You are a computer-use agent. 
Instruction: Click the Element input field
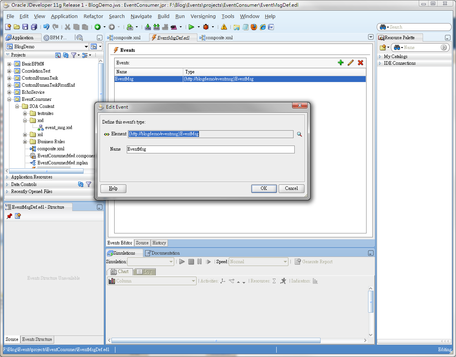(x=211, y=134)
